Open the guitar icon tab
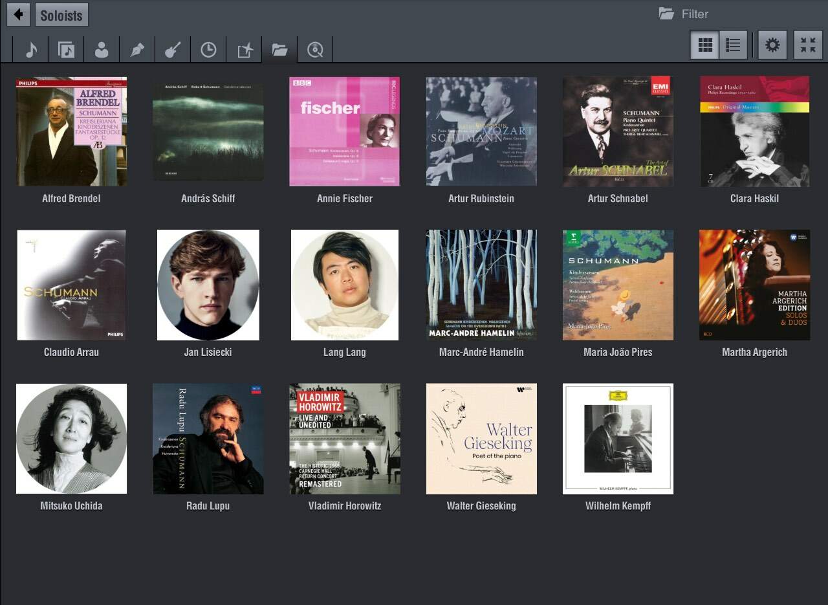Viewport: 828px width, 605px height. [x=173, y=49]
